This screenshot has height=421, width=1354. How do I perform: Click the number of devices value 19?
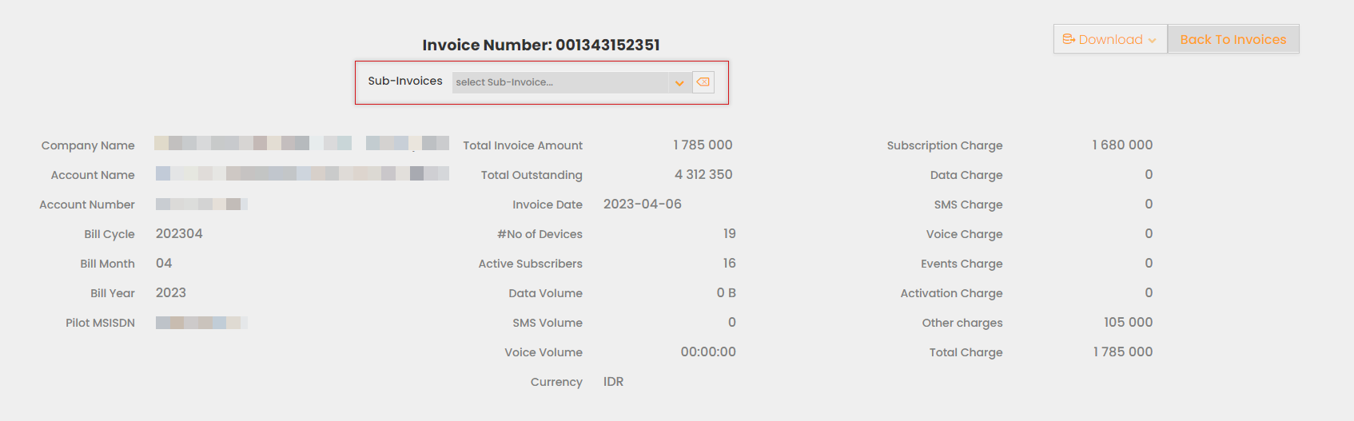point(729,233)
